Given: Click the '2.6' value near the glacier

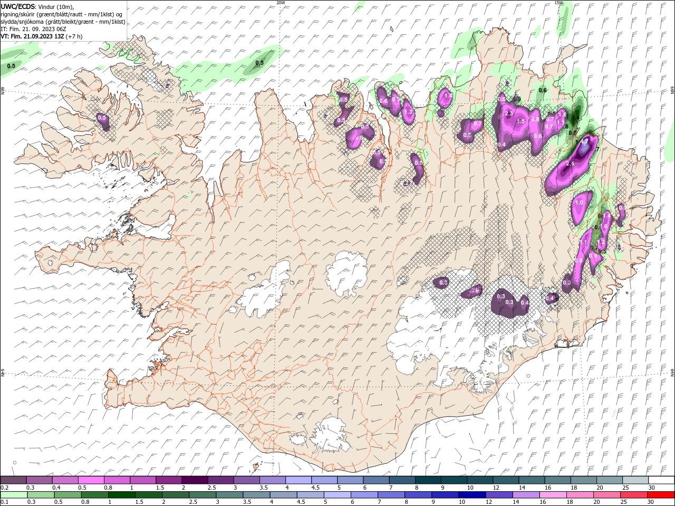Looking at the screenshot, I should 475,290.
